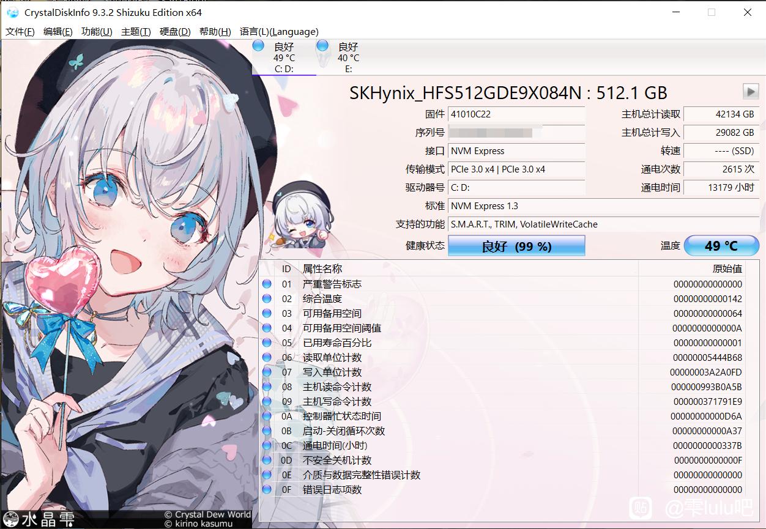Click the transfer mode field PCIe 3.0 x4
The width and height of the screenshot is (766, 529).
click(x=516, y=169)
